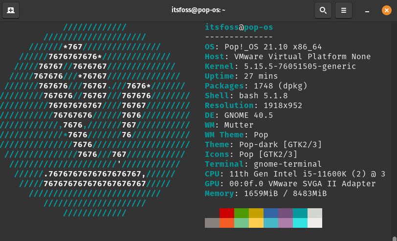Click the OS label in neofetch output

point(212,47)
